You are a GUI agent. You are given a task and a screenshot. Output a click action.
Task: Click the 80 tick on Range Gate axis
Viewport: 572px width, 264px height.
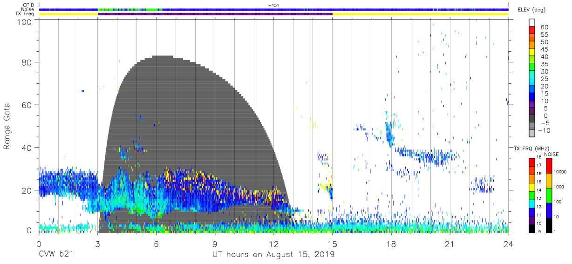click(x=27, y=62)
